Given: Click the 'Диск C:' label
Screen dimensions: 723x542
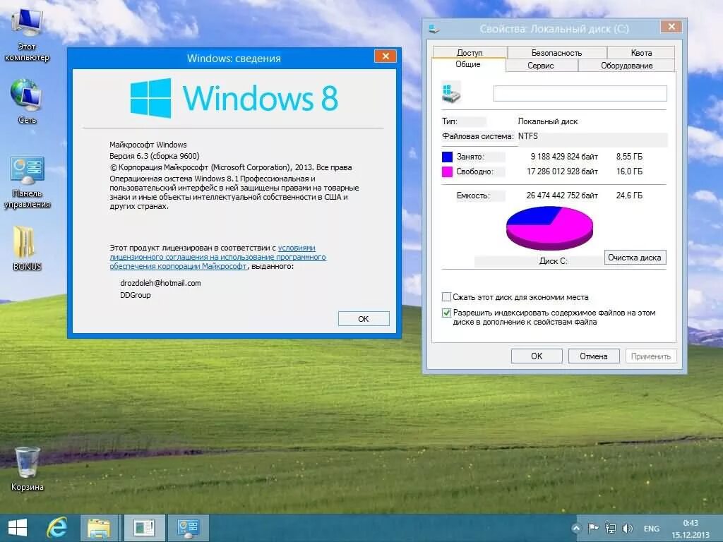Looking at the screenshot, I should click(x=554, y=261).
